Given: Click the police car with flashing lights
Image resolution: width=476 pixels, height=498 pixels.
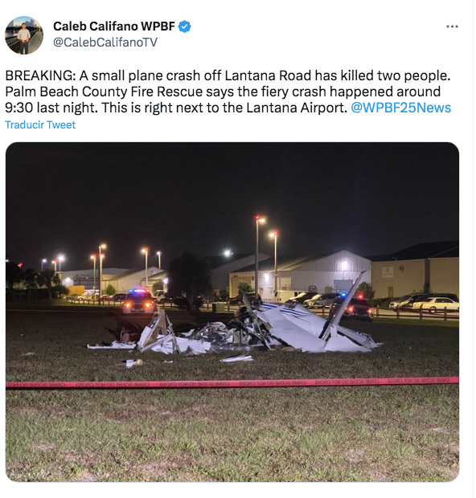Looking at the screenshot, I should pos(138,300).
